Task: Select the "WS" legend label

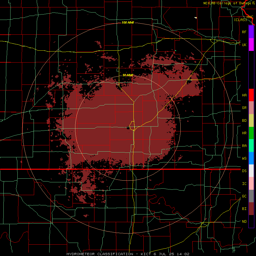Action: pos(244,158)
